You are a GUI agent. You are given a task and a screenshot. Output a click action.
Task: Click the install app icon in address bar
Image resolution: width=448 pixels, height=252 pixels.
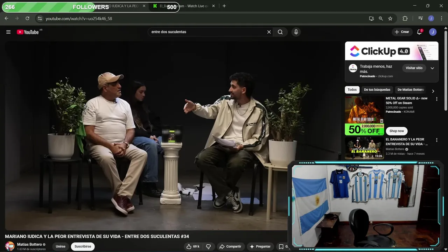(371, 19)
